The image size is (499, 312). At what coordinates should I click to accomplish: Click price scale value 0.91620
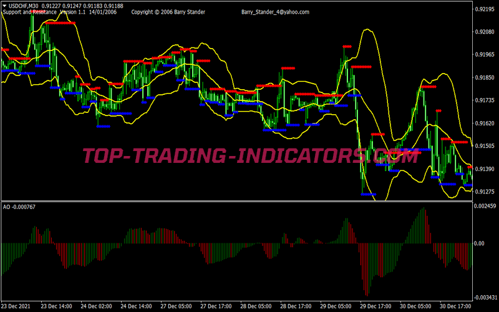485,123
